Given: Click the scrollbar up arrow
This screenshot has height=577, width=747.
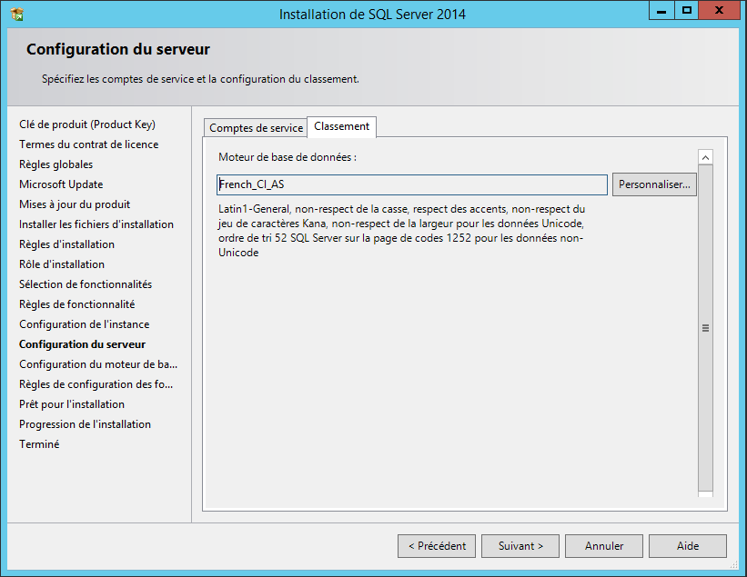Looking at the screenshot, I should tap(705, 157).
